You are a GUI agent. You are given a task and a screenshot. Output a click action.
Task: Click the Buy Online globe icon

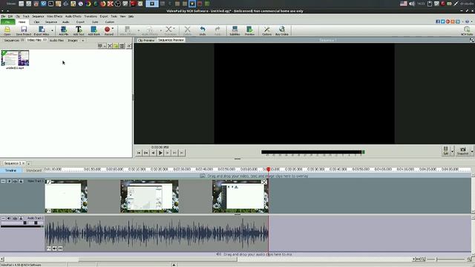pos(282,30)
